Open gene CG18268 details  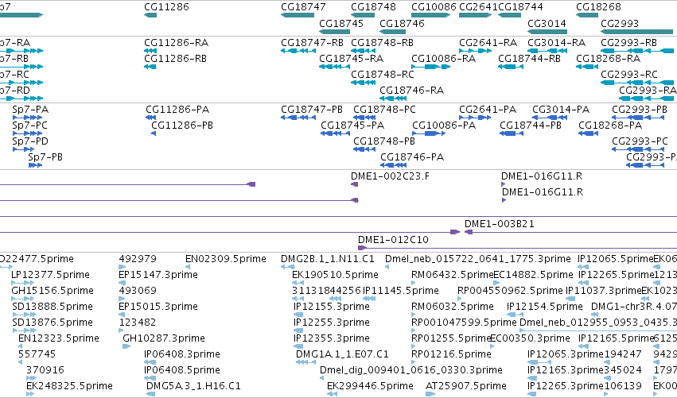click(587, 15)
